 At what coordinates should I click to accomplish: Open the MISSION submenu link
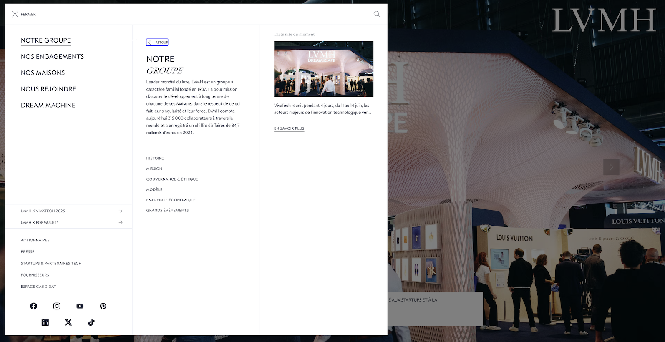click(x=154, y=169)
